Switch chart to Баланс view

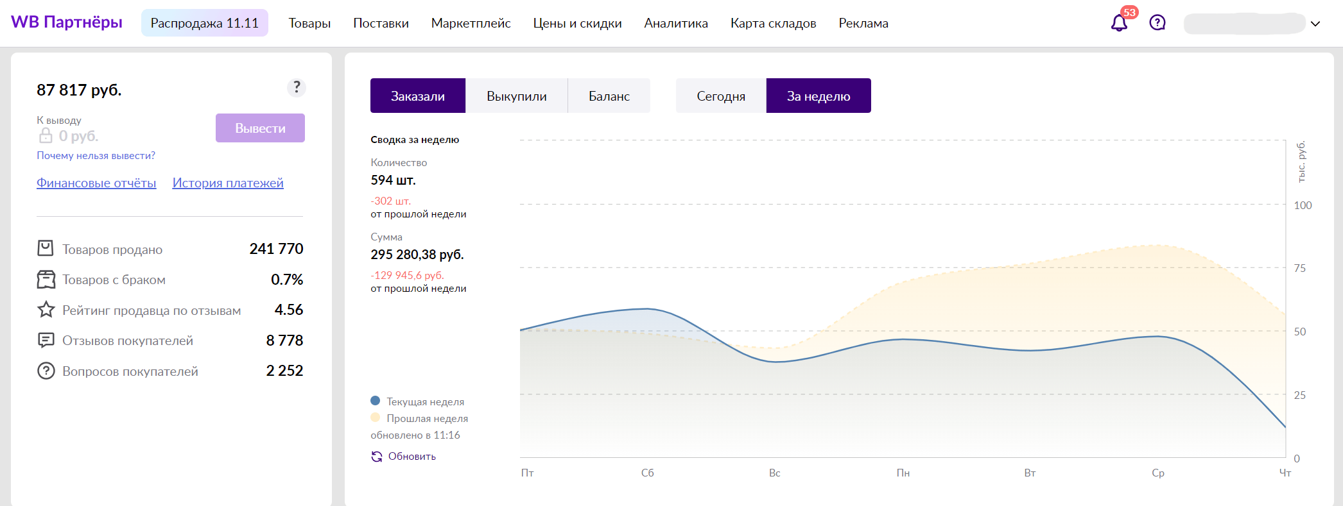609,96
